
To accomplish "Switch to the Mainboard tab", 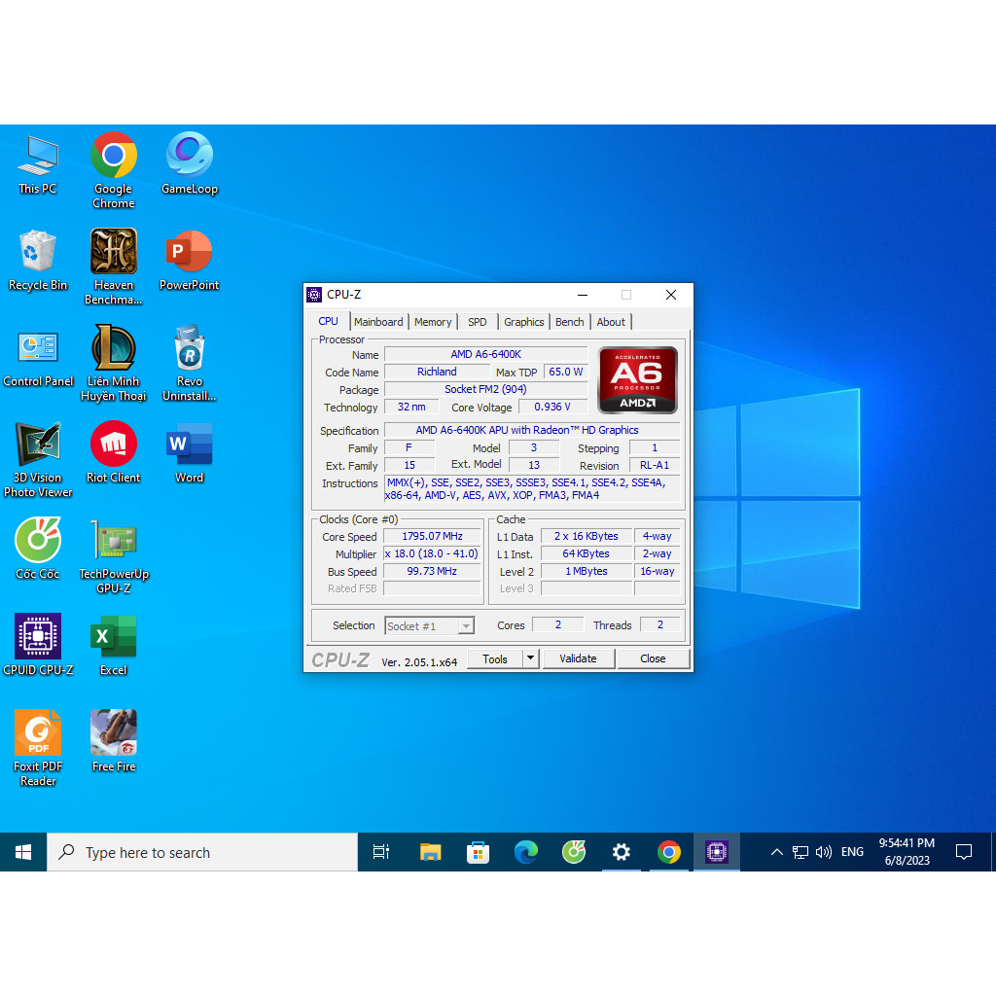I will click(378, 321).
